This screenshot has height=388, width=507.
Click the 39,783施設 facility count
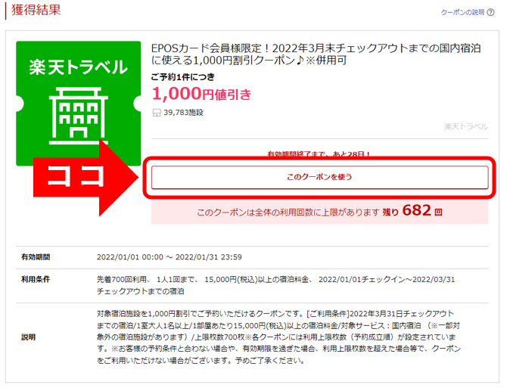click(x=183, y=113)
